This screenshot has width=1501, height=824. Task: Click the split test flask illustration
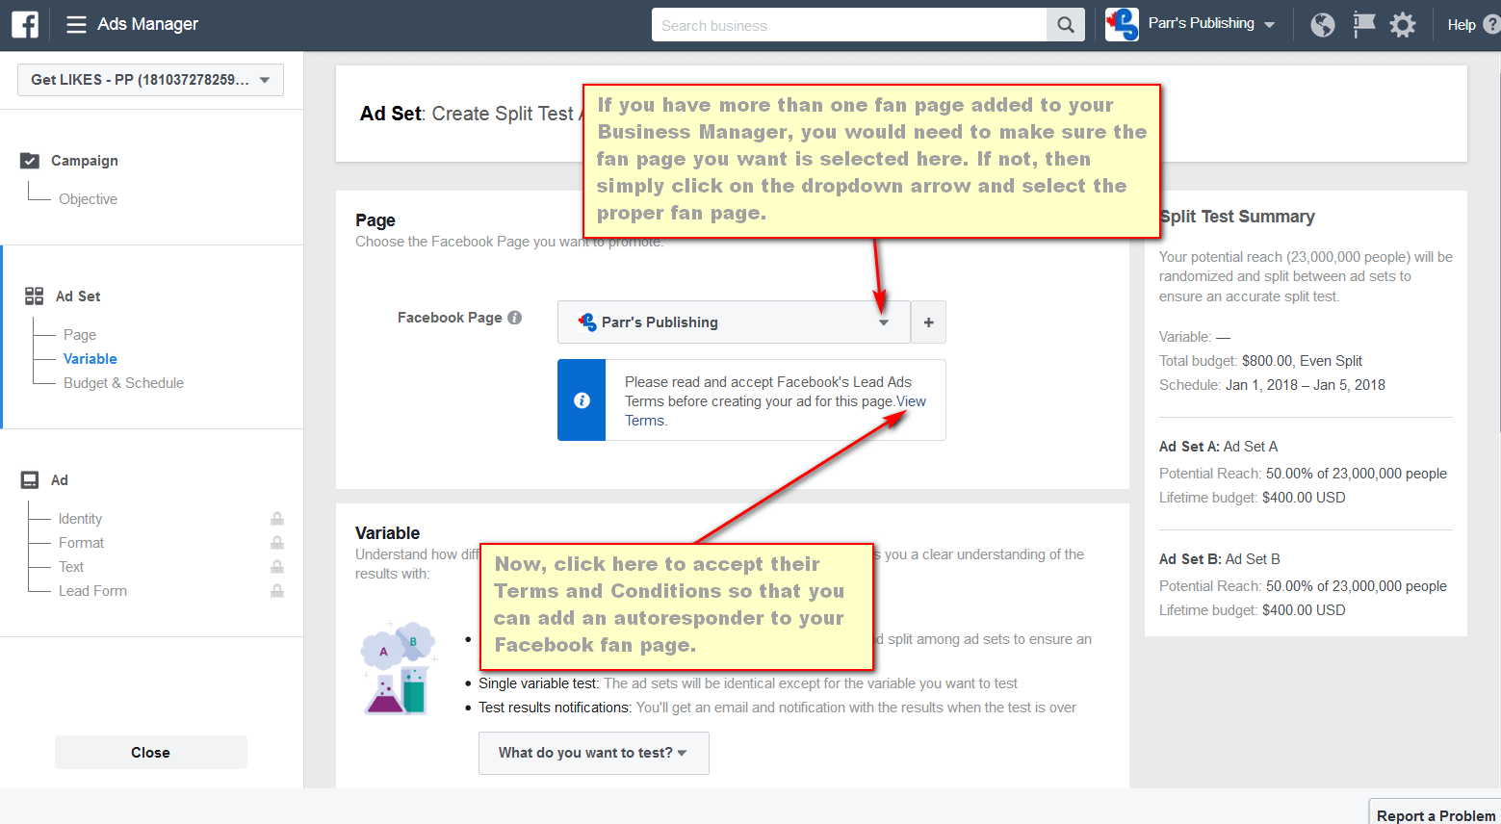[x=398, y=668]
